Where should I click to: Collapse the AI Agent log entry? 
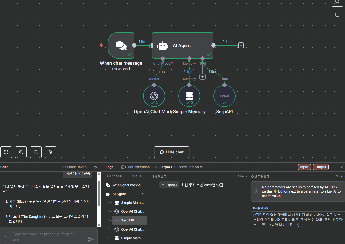143,194
